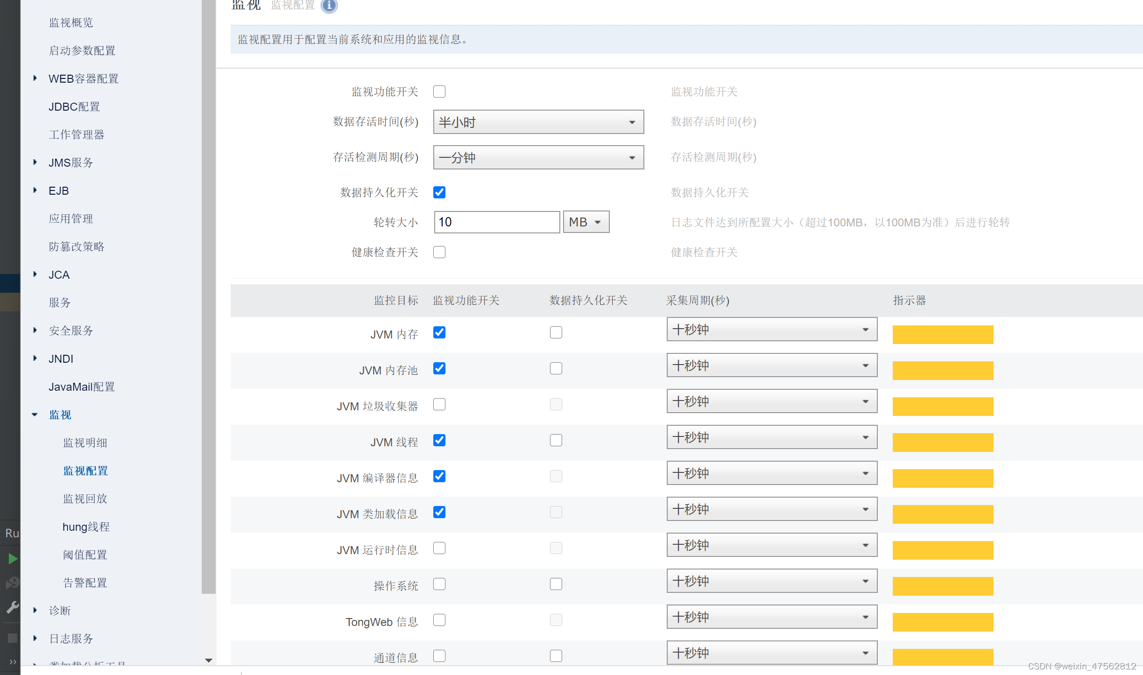
Task: Click the blue info icon beside 监视配置
Action: coord(329,6)
